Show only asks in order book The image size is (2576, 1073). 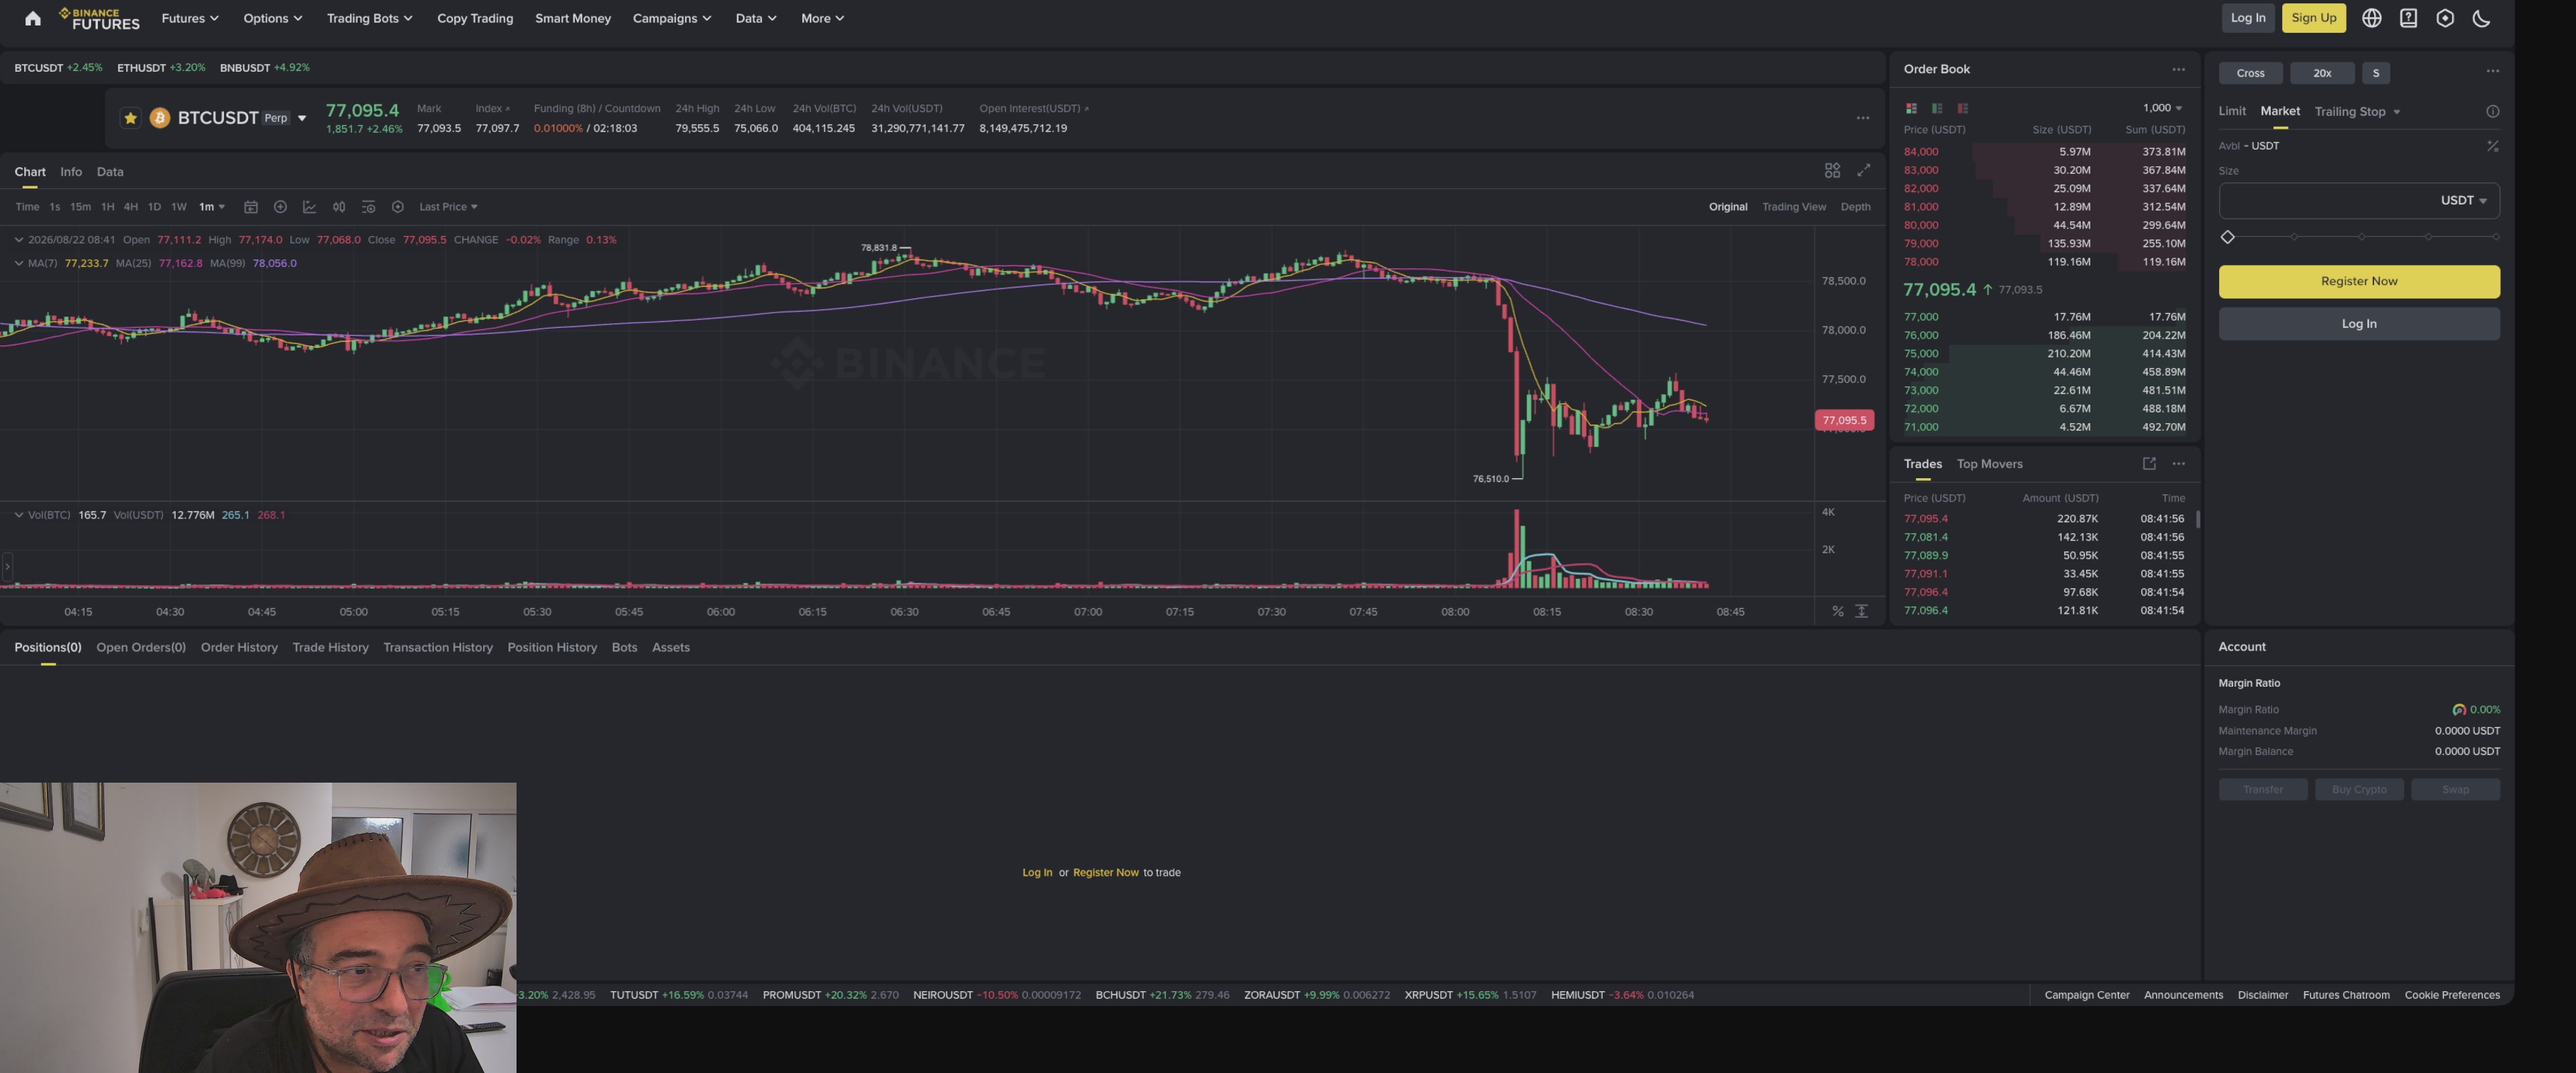click(x=1963, y=108)
